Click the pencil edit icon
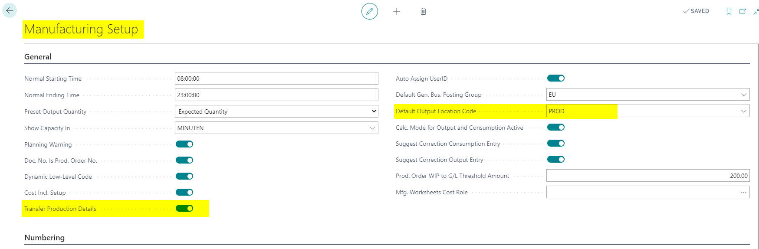This screenshot has height=249, width=759. click(x=370, y=11)
